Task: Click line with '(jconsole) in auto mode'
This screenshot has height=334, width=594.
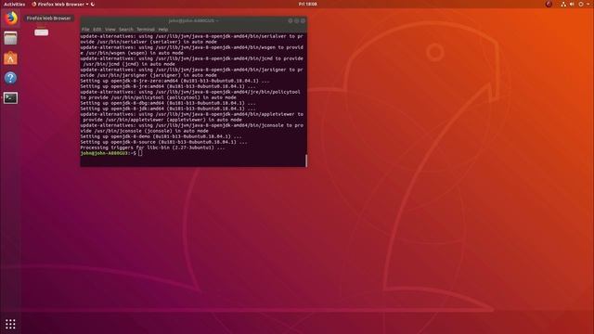Action: [x=145, y=131]
